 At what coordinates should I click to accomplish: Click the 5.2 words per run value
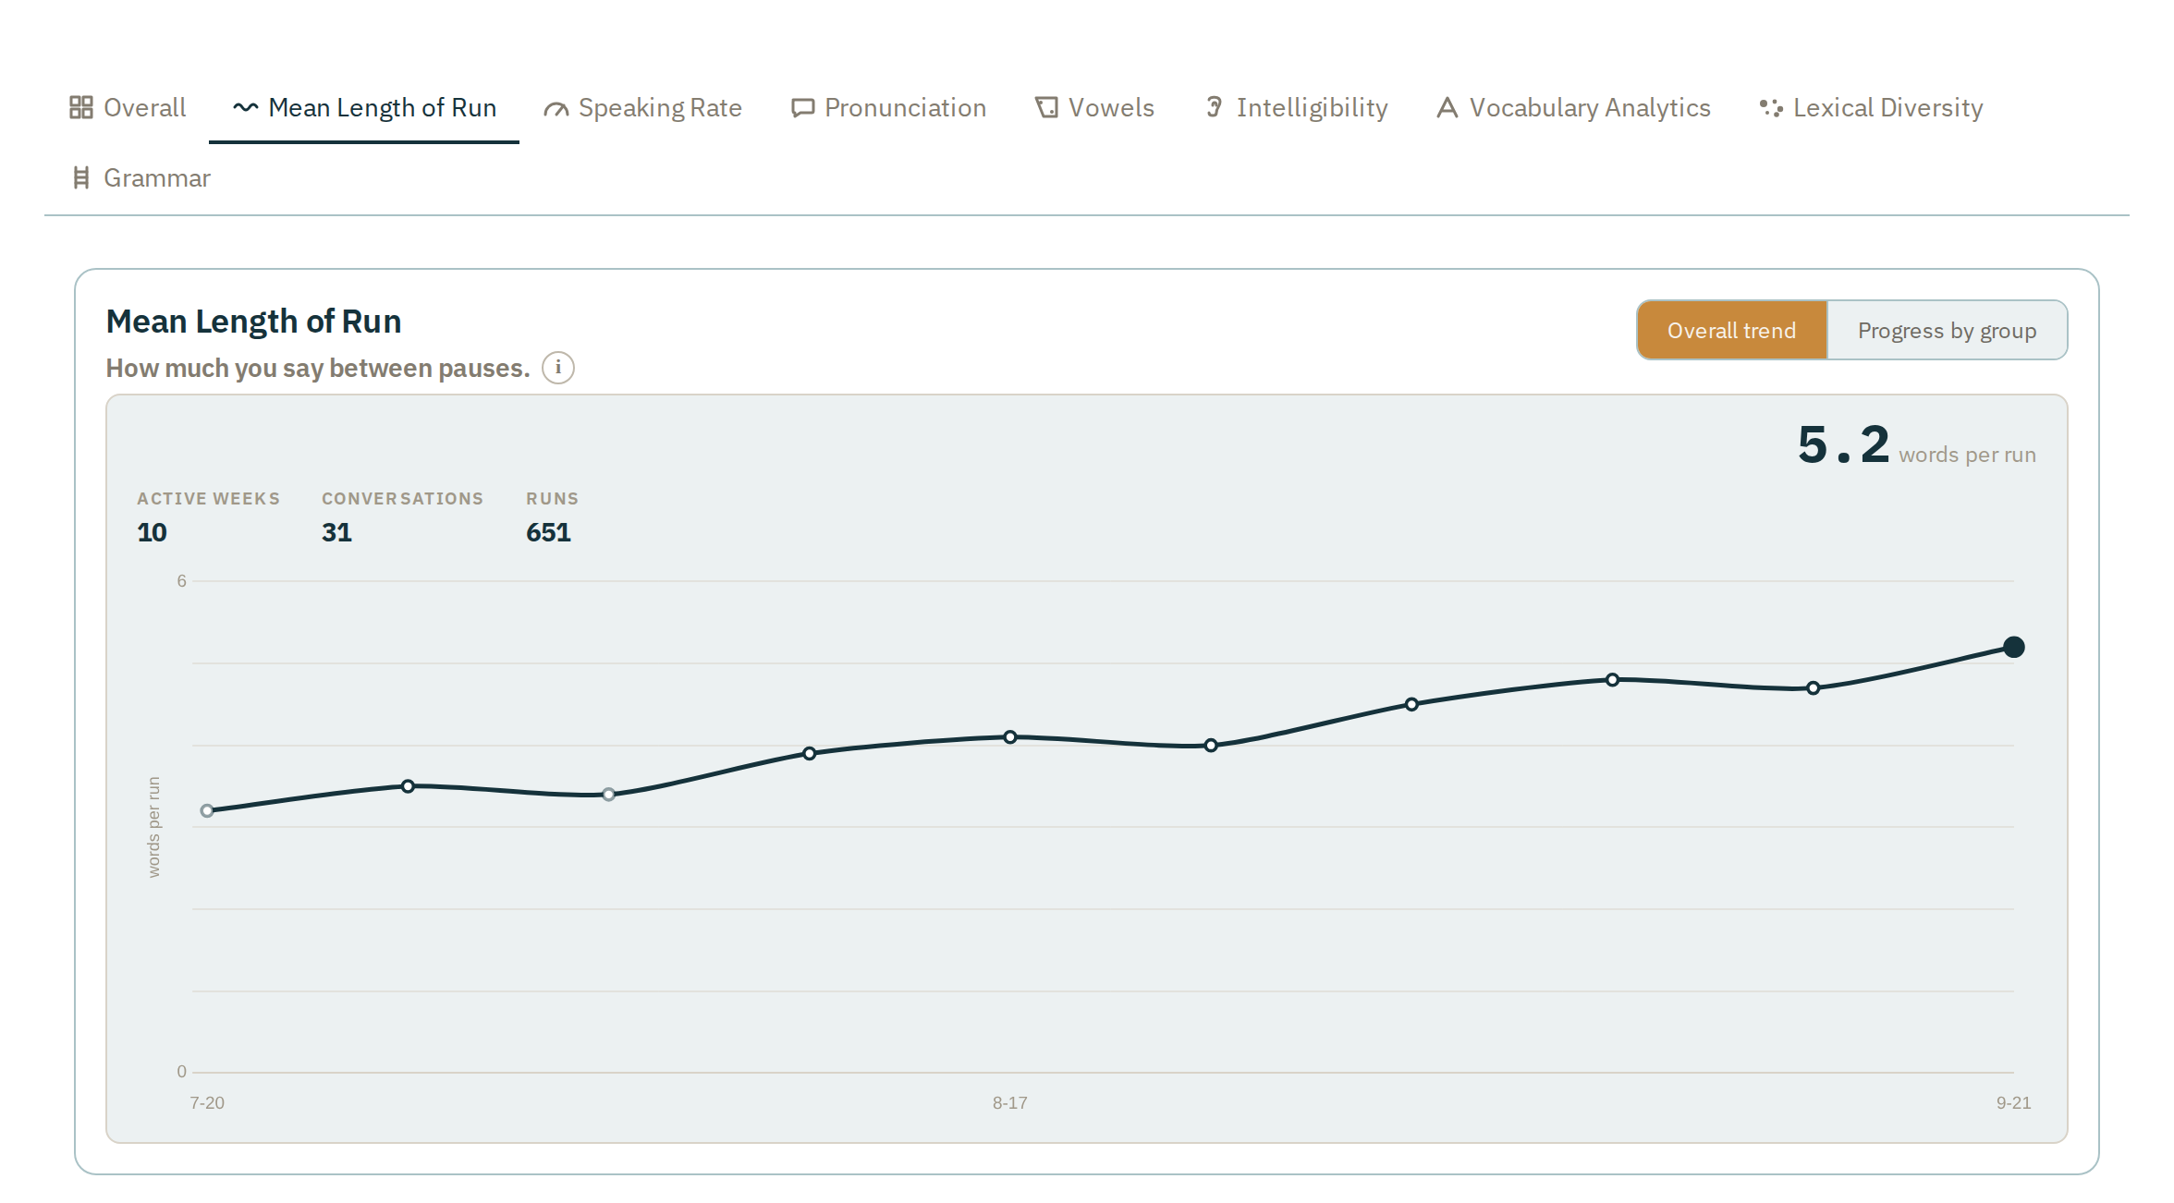click(1916, 445)
